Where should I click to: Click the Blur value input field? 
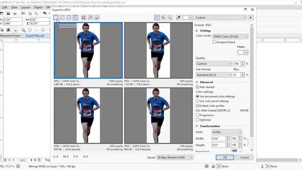pos(237,75)
